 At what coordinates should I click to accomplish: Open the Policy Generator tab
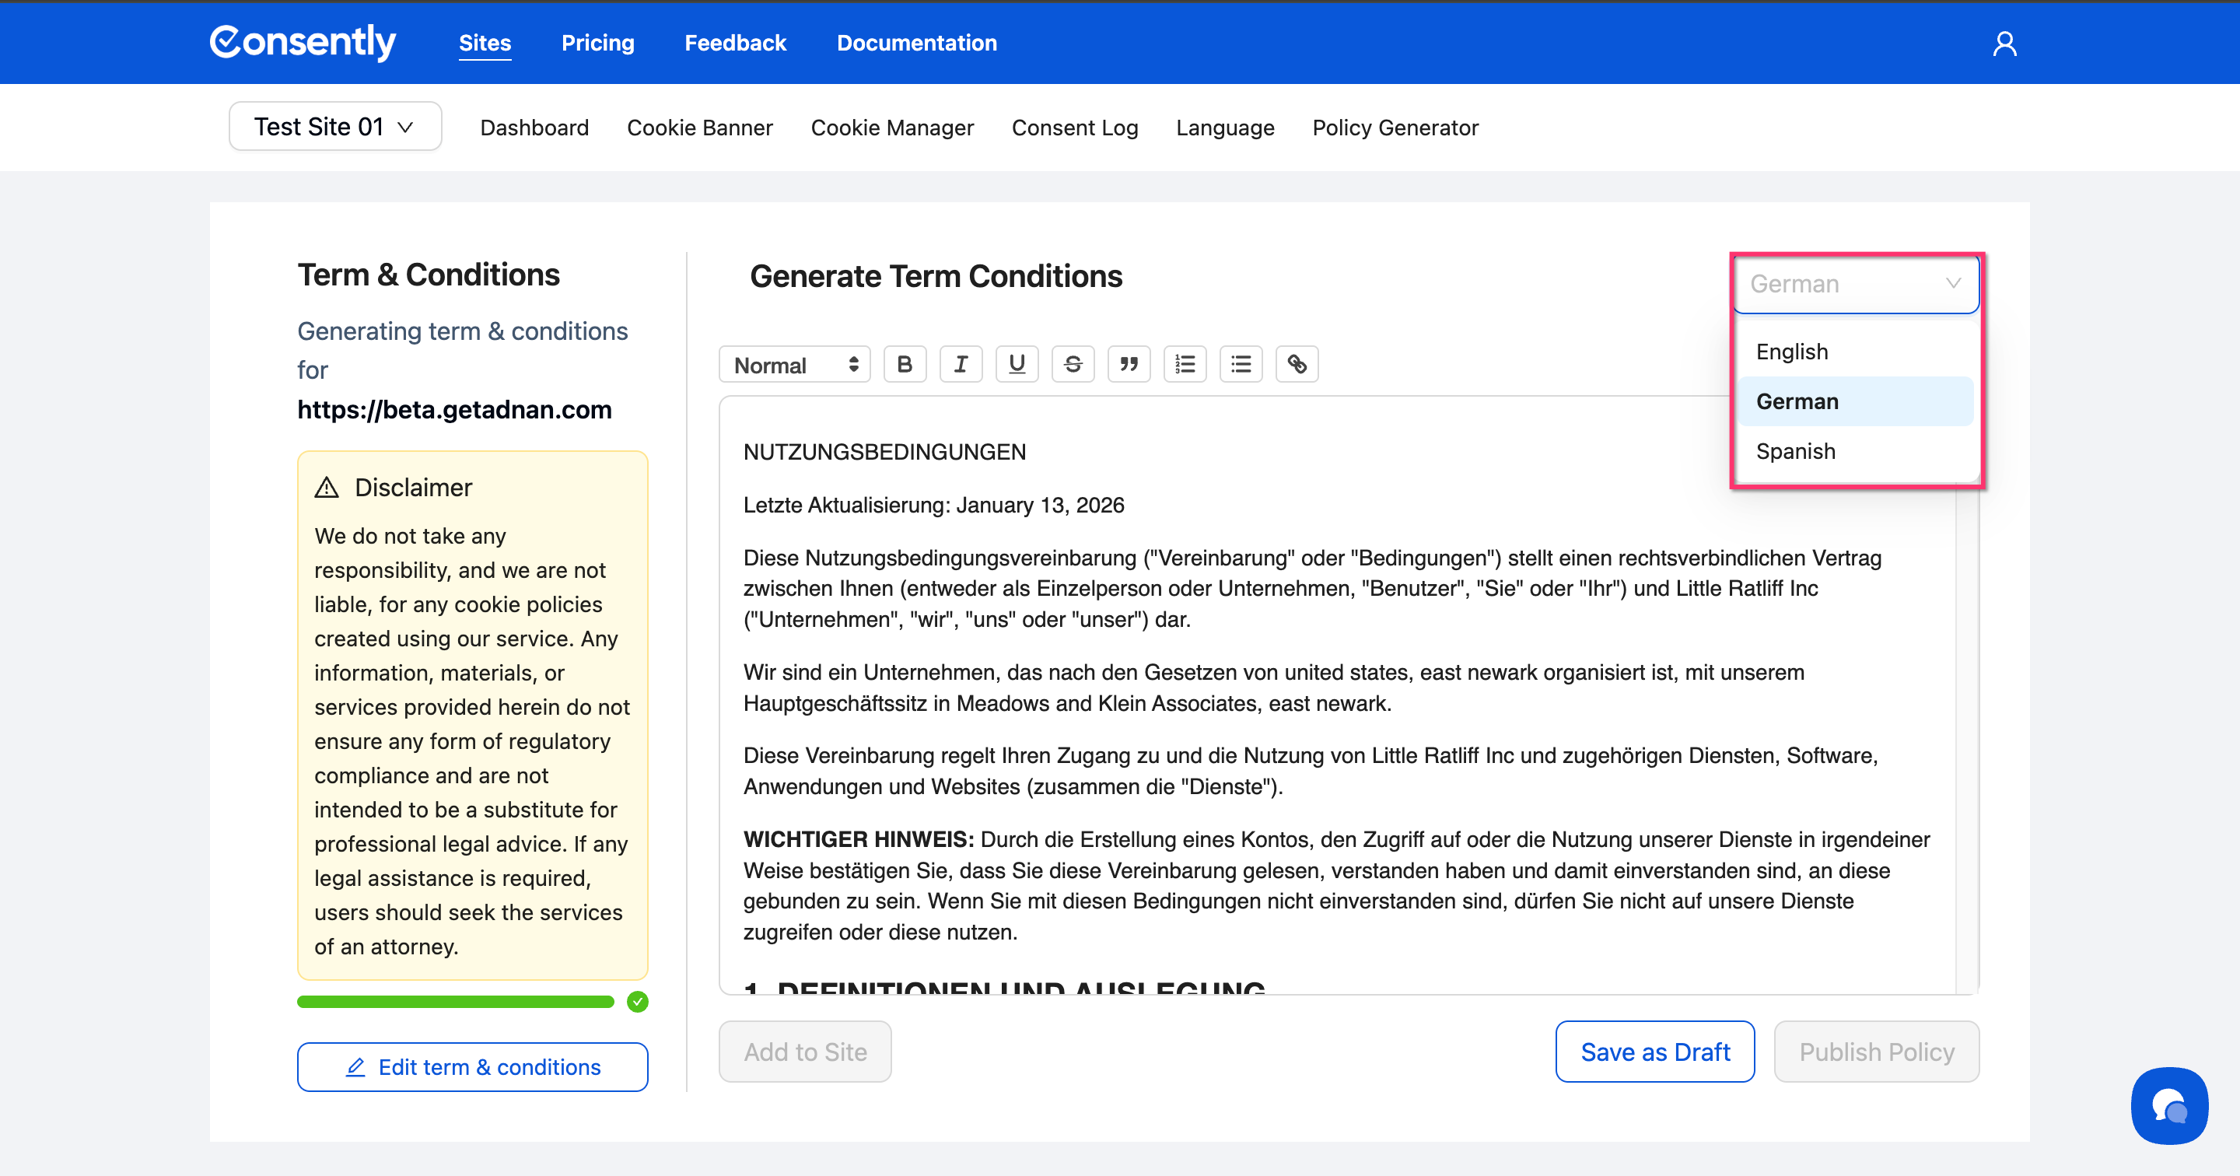point(1395,128)
